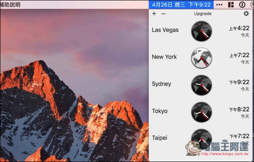Click the plus icon to add a city
254x162 pixels.
[154, 14]
